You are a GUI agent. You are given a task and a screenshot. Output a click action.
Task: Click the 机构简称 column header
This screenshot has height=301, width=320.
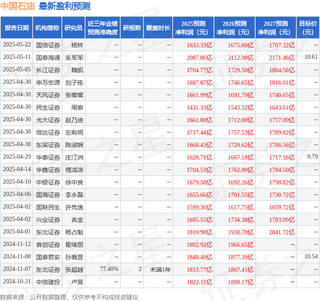point(47,28)
